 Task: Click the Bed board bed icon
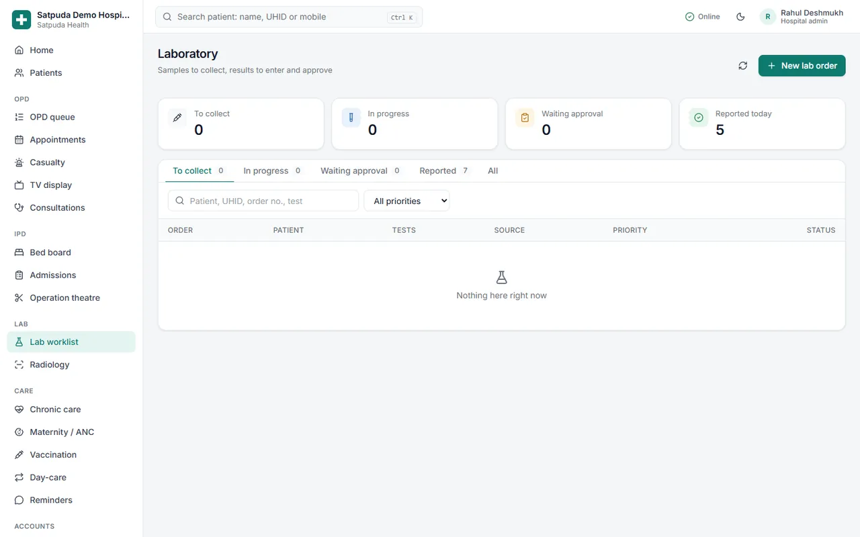tap(19, 253)
